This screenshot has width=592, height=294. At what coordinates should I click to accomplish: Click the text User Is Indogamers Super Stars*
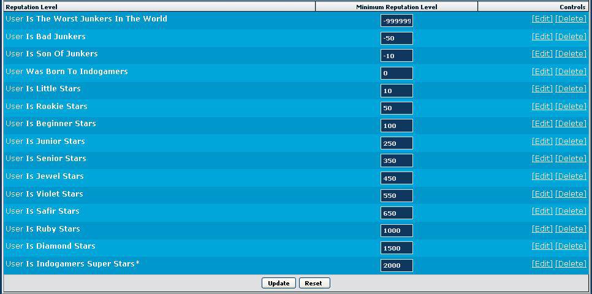[72, 263]
